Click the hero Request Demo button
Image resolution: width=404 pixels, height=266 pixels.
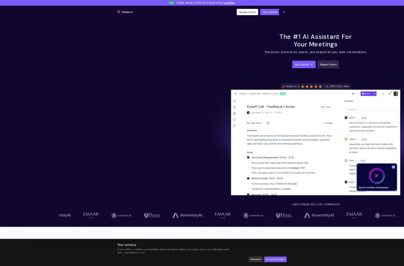[x=328, y=64]
